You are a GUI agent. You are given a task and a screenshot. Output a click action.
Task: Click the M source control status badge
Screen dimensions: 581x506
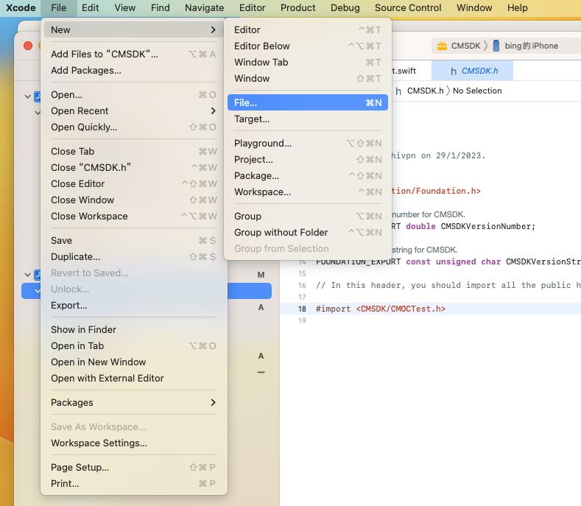(x=261, y=275)
